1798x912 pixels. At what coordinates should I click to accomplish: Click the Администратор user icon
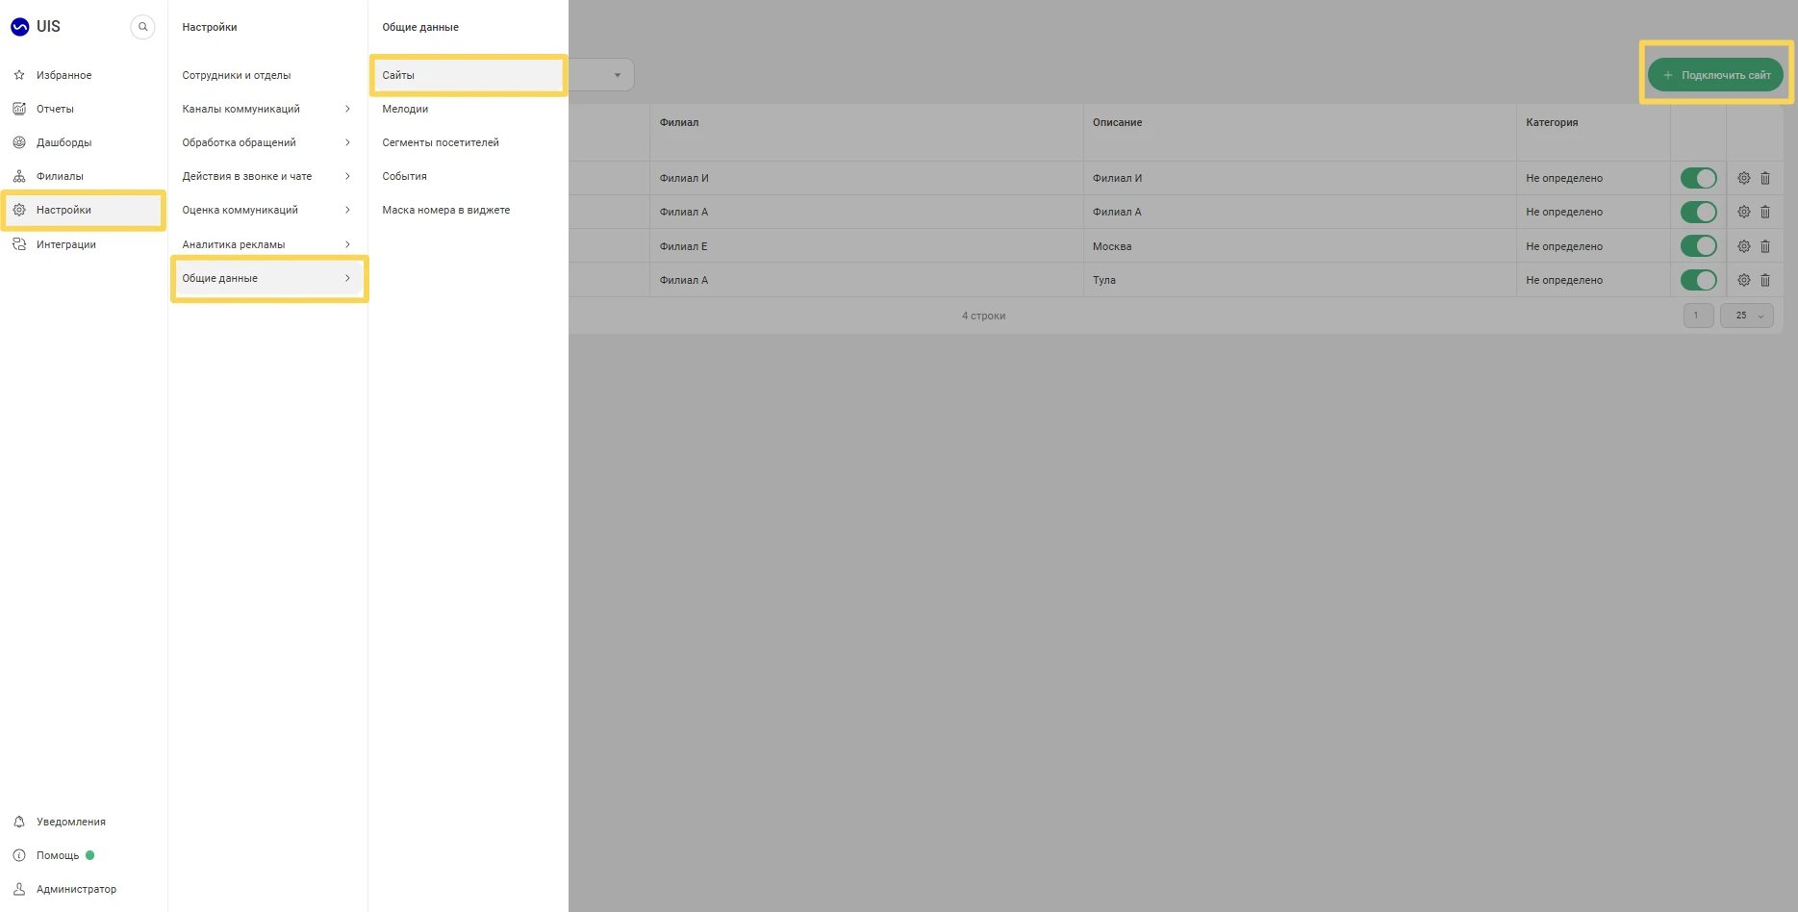tap(19, 889)
